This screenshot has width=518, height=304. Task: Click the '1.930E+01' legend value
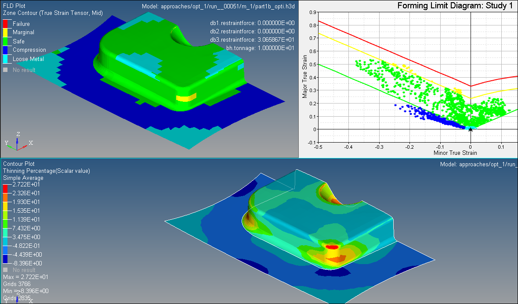[x=26, y=202]
